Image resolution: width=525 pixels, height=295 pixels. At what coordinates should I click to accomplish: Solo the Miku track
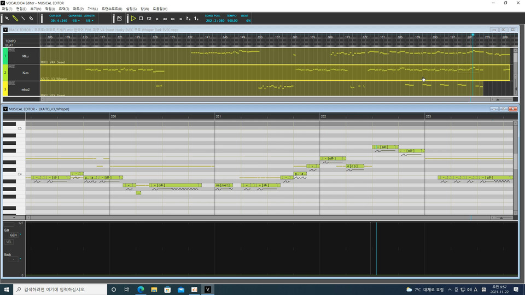click(x=13, y=50)
